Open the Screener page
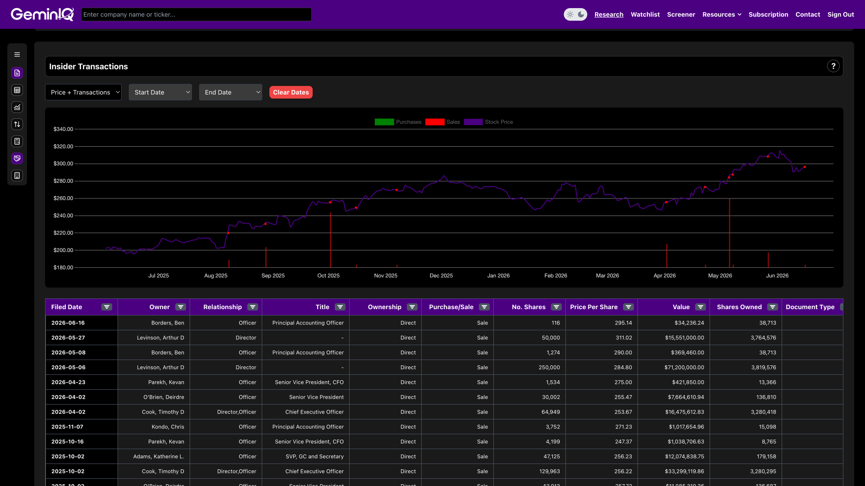The width and height of the screenshot is (865, 486). (681, 14)
